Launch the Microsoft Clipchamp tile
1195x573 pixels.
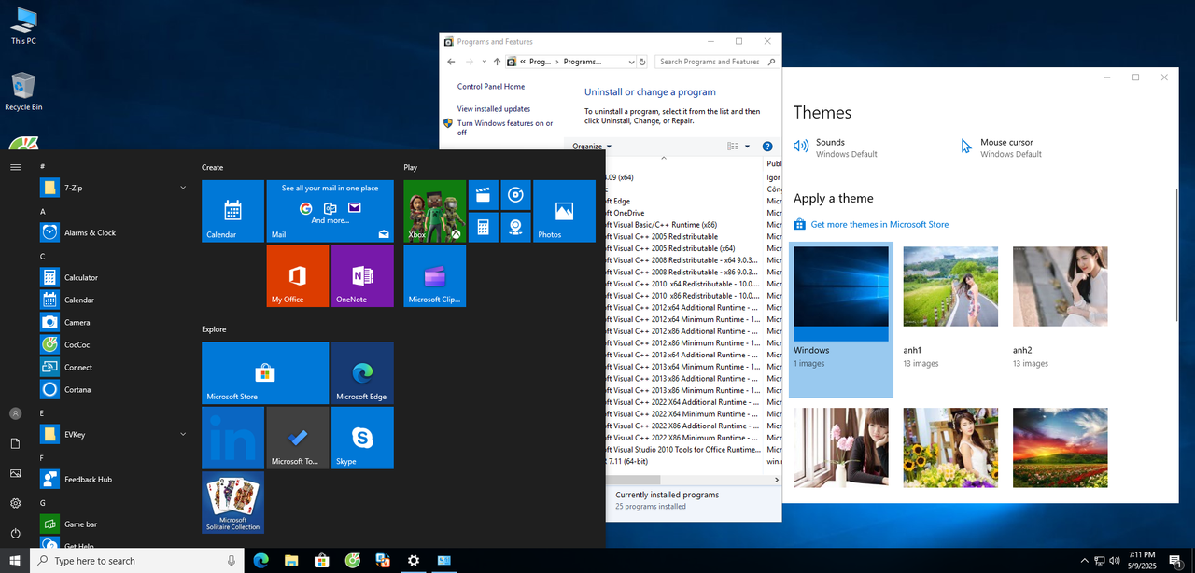[x=434, y=275]
